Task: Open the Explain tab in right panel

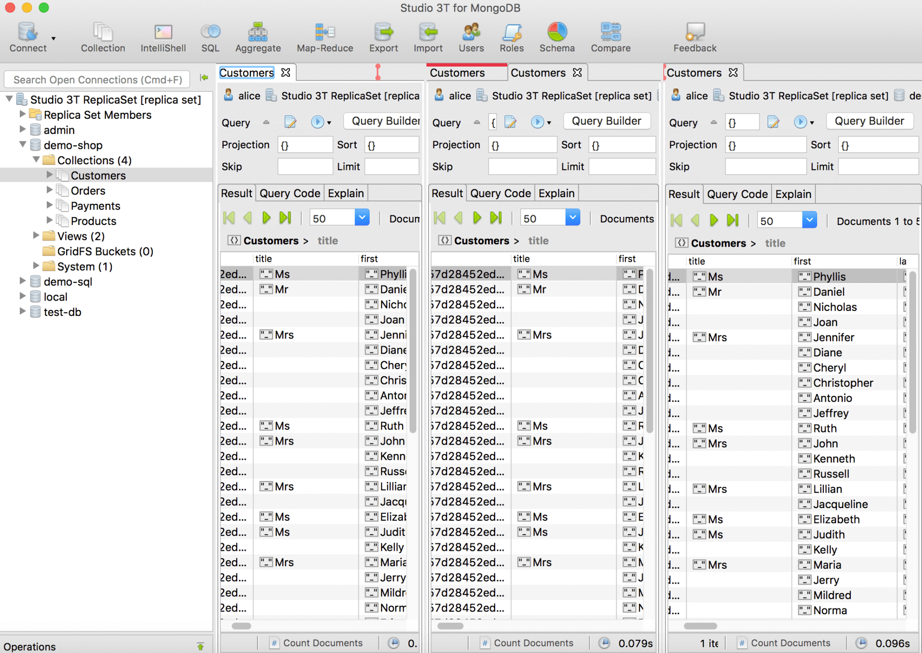Action: [x=793, y=194]
